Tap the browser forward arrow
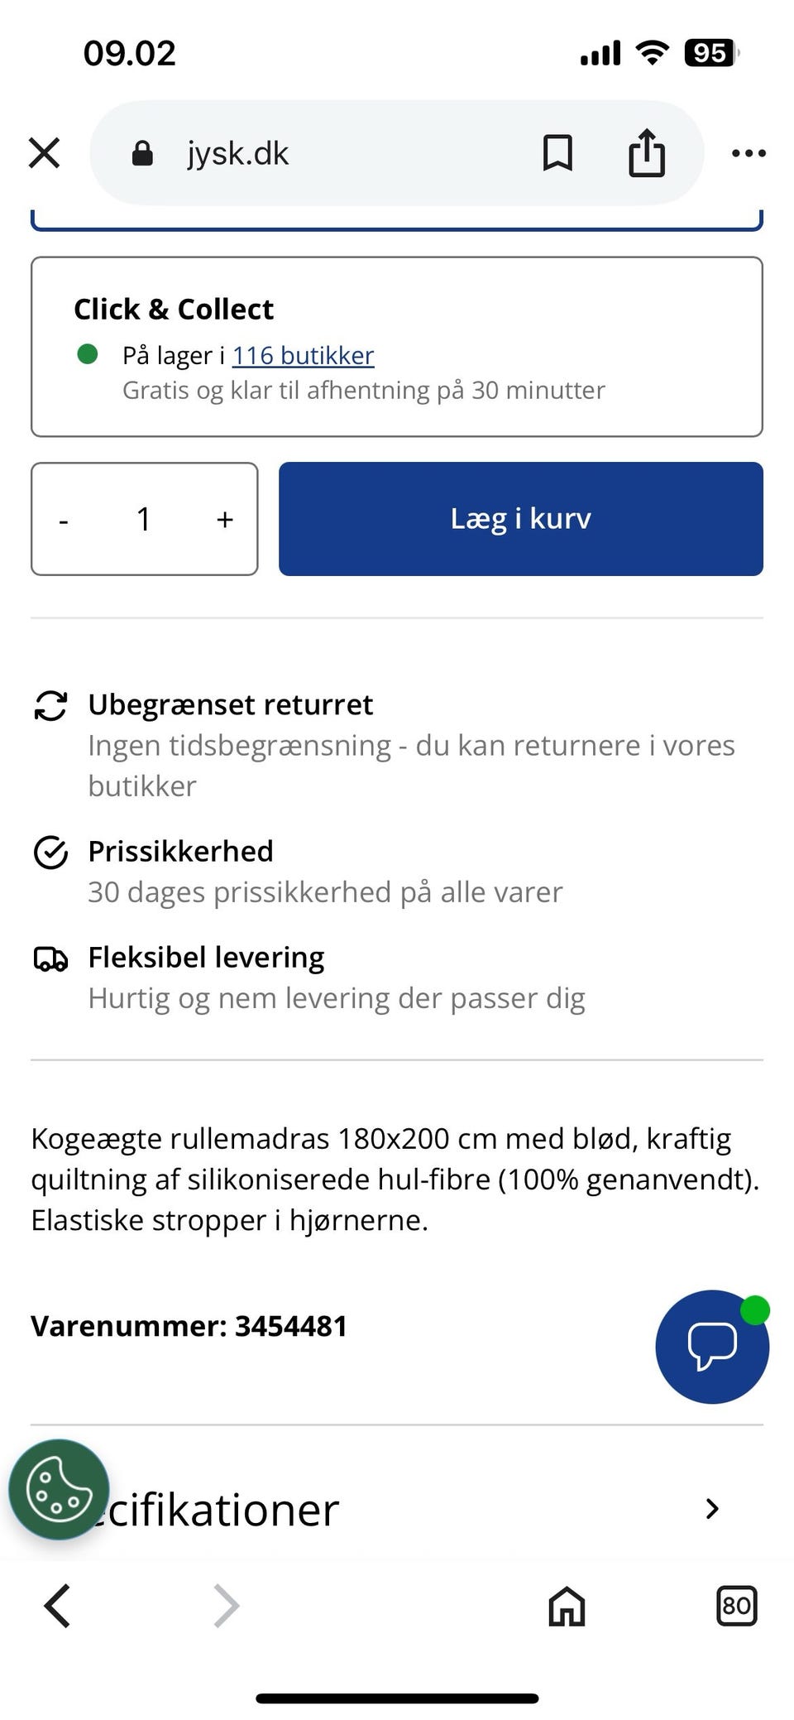 click(x=226, y=1606)
